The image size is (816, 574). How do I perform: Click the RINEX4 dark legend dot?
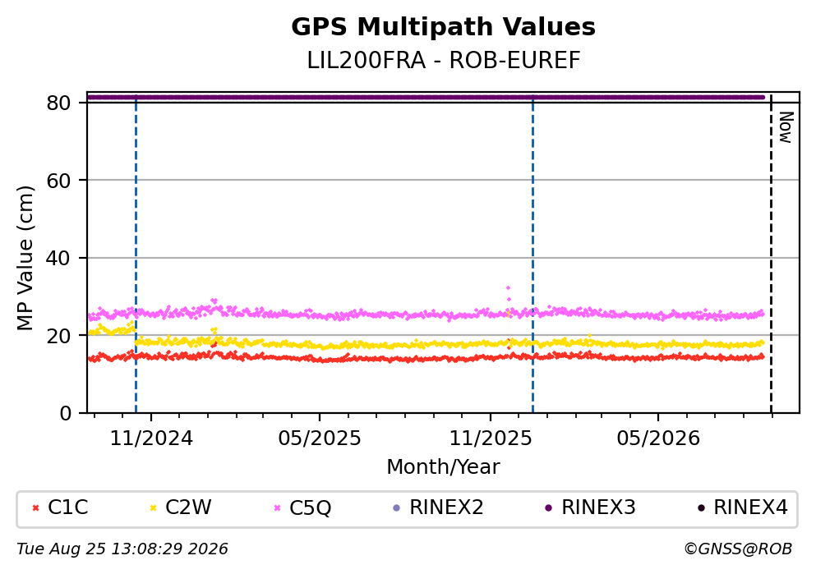[x=701, y=508]
